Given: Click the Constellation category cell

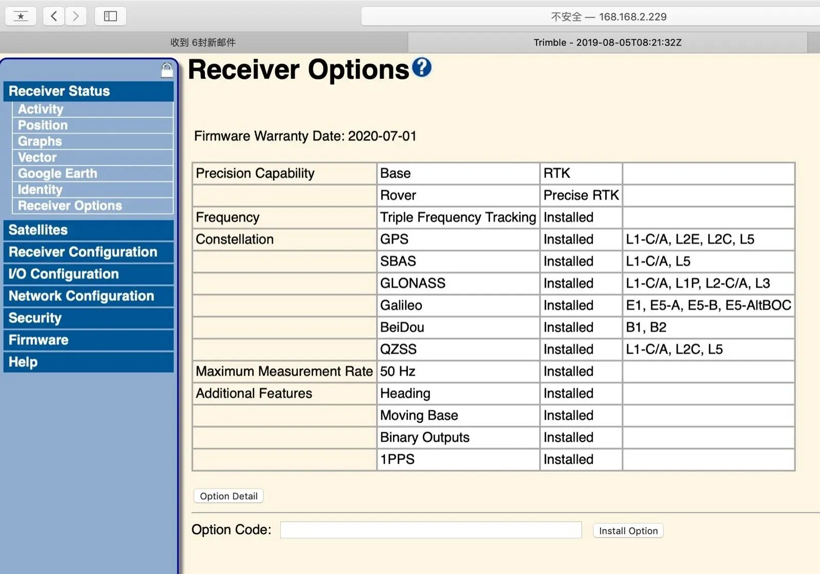Looking at the screenshot, I should [x=284, y=240].
